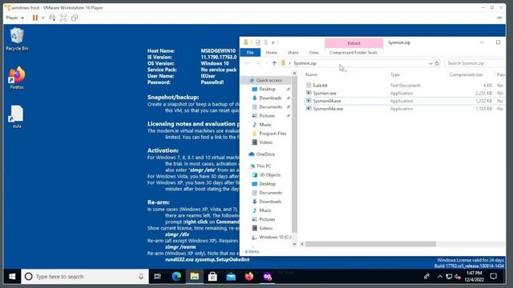Image resolution: width=513 pixels, height=288 pixels.
Task: Click the Forward navigation arrow in Explorer
Action: click(x=258, y=63)
